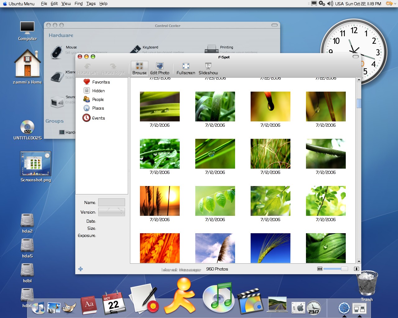This screenshot has height=318, width=398.
Task: Click the Sound icon in Control Center
Action: pyautogui.click(x=57, y=102)
